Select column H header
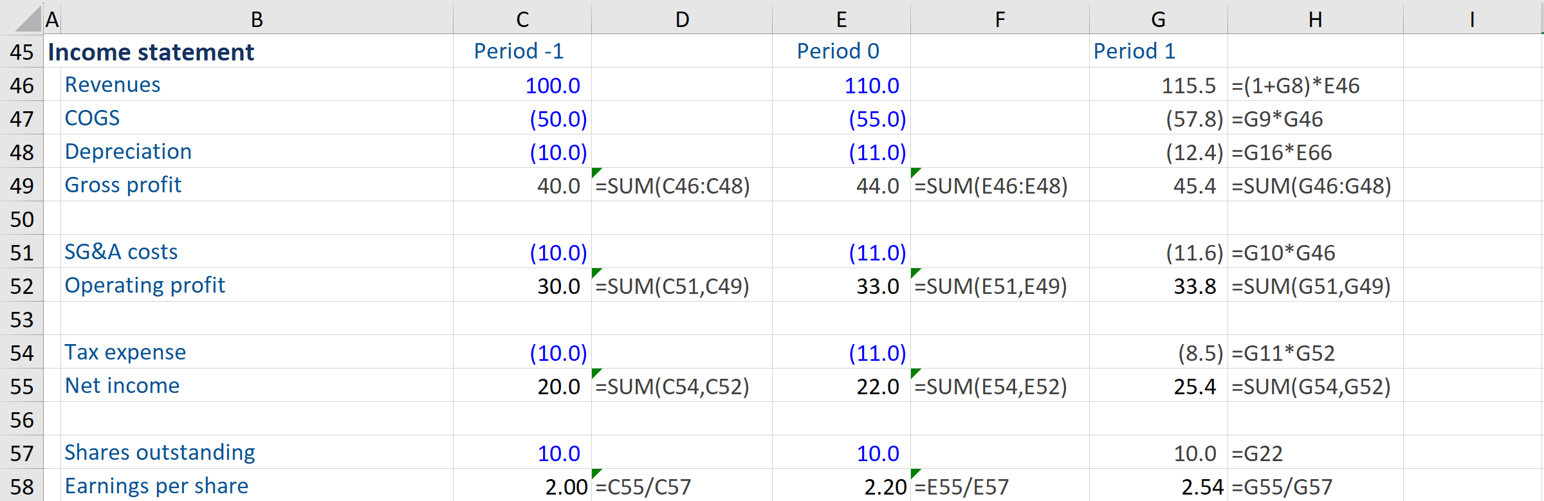 coord(1315,19)
